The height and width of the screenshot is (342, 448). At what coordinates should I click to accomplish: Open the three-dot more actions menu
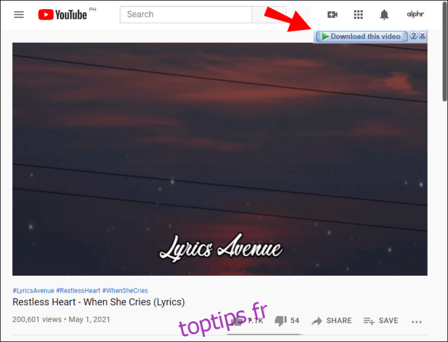(x=417, y=322)
